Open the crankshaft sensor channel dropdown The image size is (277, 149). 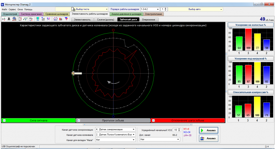tap(115, 134)
